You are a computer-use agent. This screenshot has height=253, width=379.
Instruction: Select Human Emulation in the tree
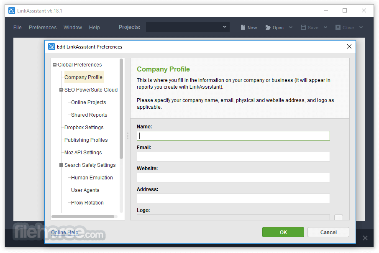click(x=92, y=178)
